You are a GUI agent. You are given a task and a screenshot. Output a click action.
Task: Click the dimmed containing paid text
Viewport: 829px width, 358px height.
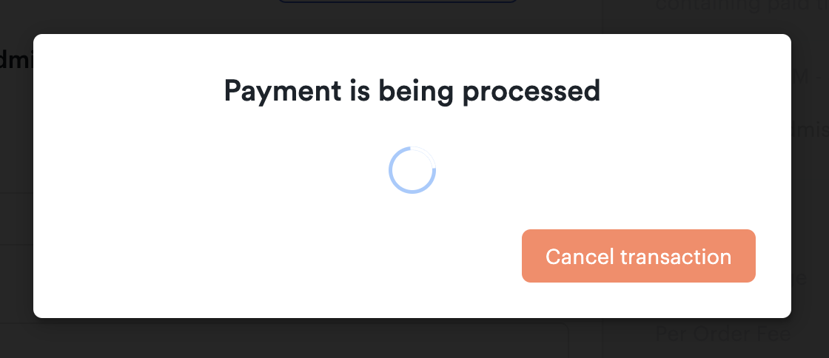[740, 5]
